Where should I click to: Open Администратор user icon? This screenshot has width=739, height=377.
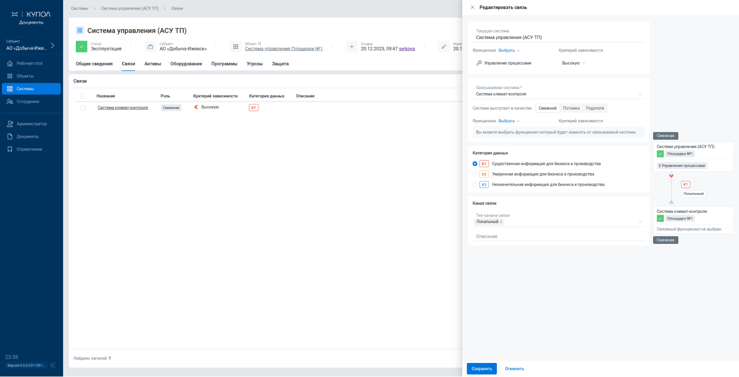(10, 124)
